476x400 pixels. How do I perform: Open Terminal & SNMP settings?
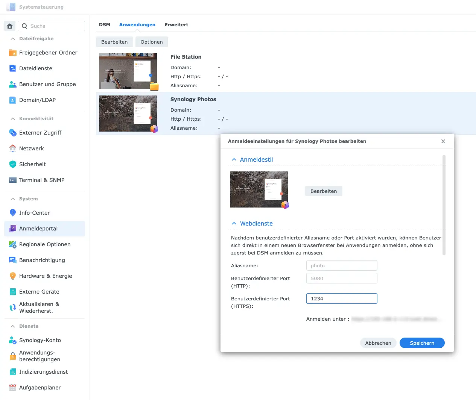pyautogui.click(x=13, y=180)
